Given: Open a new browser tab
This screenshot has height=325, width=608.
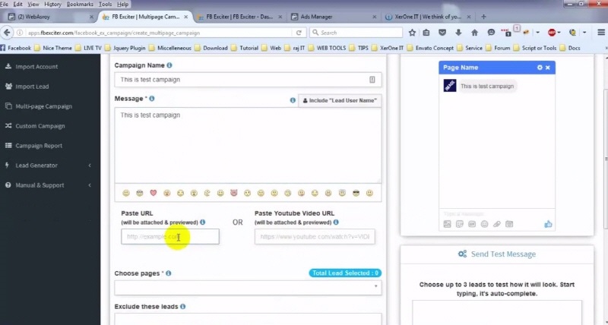Looking at the screenshot, I should coord(483,17).
